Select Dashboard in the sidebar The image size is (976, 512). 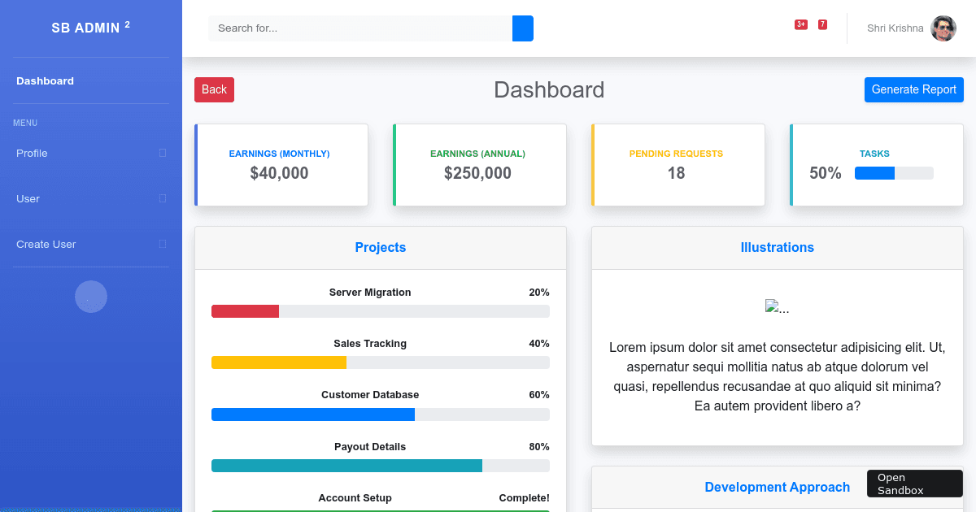pyautogui.click(x=46, y=81)
